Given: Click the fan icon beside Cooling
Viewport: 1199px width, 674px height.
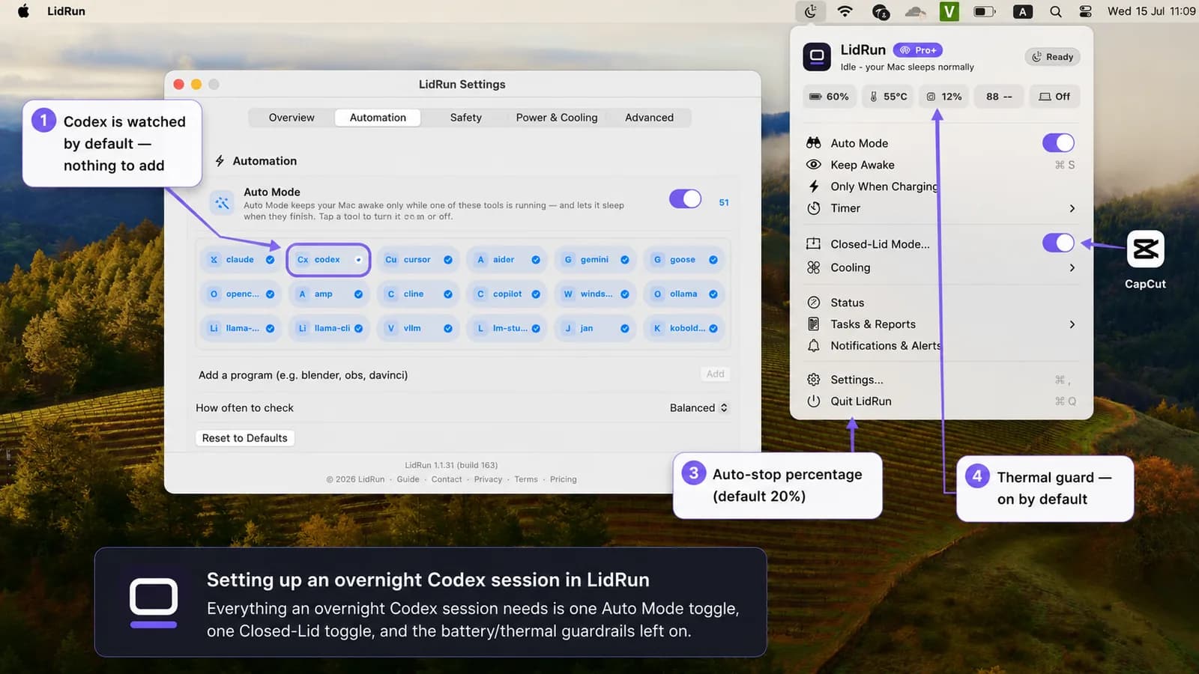Looking at the screenshot, I should point(813,267).
